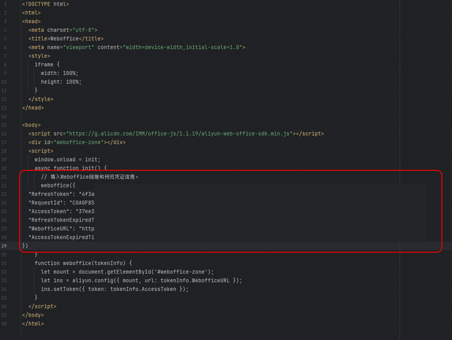Click the meta viewport content line
The height and width of the screenshot is (340, 452).
(137, 47)
